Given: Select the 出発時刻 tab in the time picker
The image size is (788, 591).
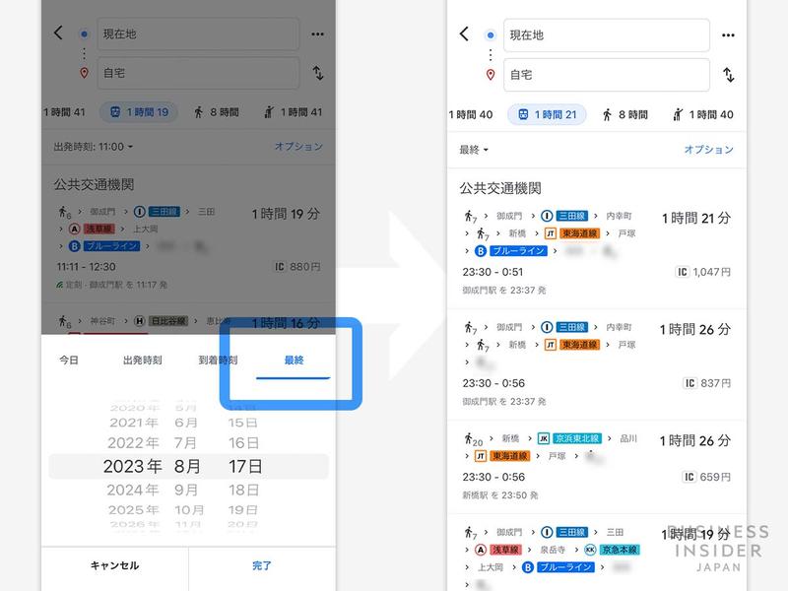Looking at the screenshot, I should point(143,360).
